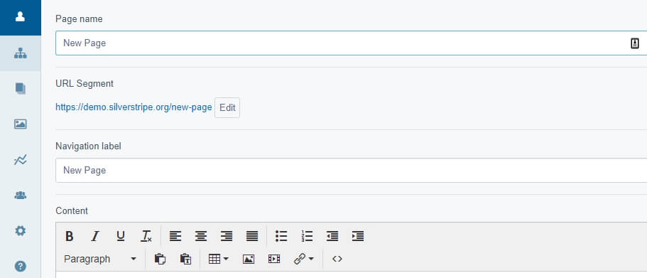
Task: Insert a bulleted list
Action: coord(281,236)
